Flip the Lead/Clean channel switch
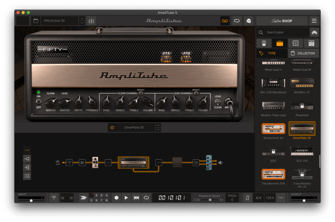This screenshot has height=222, width=335. 218,102
